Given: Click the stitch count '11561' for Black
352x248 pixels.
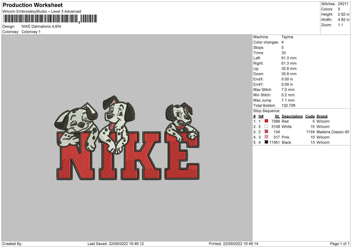Looking at the screenshot, I should tap(275, 142).
